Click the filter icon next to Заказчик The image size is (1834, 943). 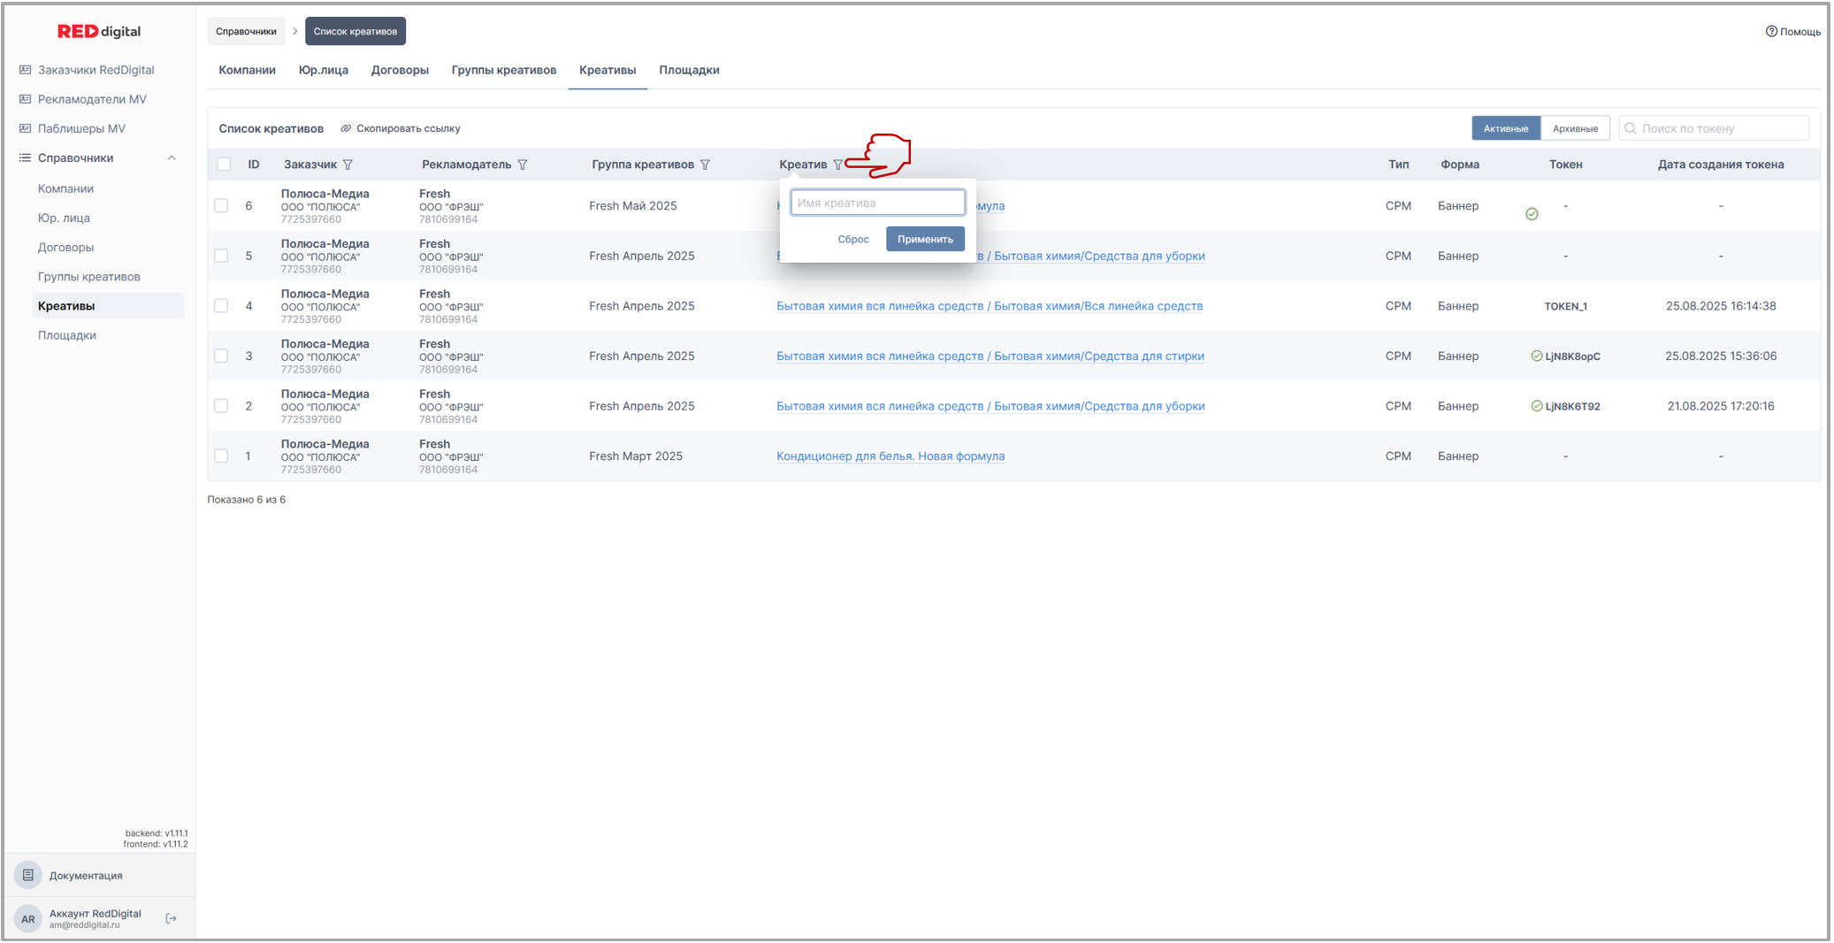click(x=348, y=165)
